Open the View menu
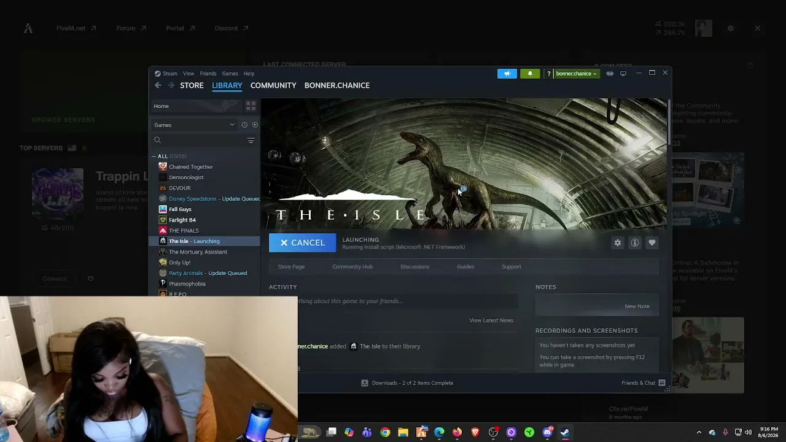Image resolution: width=786 pixels, height=442 pixels. [189, 74]
